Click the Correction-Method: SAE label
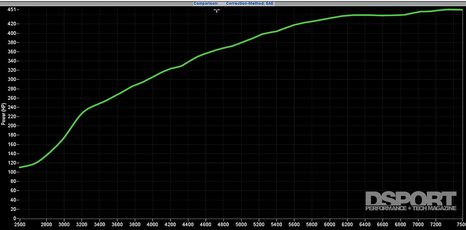466x230 pixels. point(250,3)
